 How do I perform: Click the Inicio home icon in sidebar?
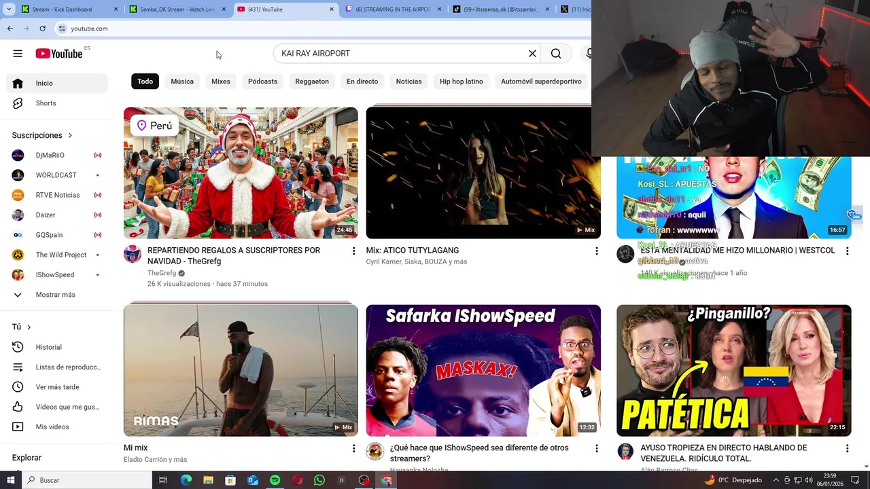(x=18, y=83)
